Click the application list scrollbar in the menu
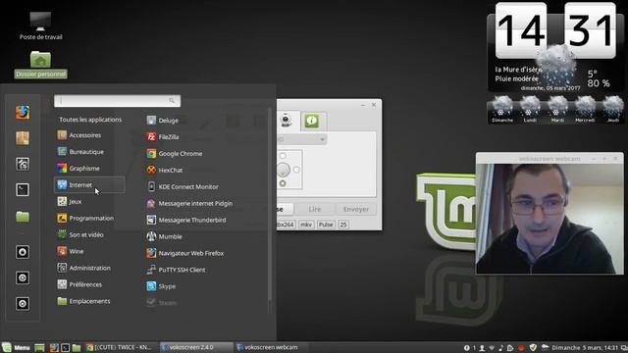This screenshot has height=353, width=628. 270,204
